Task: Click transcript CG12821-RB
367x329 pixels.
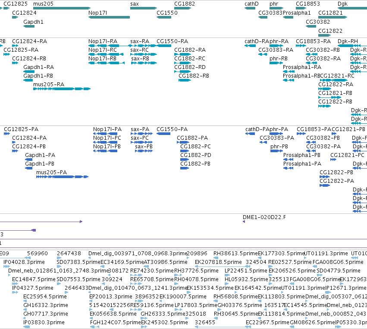Action: pos(335,93)
